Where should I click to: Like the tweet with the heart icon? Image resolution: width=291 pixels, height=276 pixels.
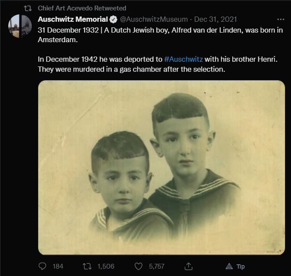point(138,266)
